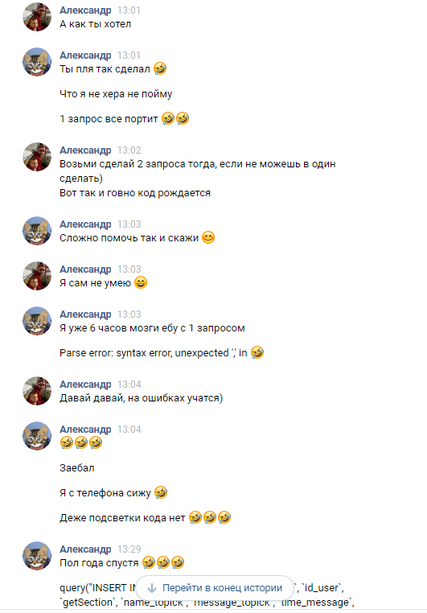Click the smiling emoji after «так и скажи»
The image size is (427, 613).
pos(208,237)
